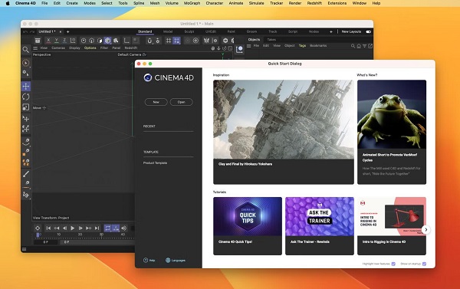
Task: Uncheck Show on startup checkbox
Action: tap(424, 264)
